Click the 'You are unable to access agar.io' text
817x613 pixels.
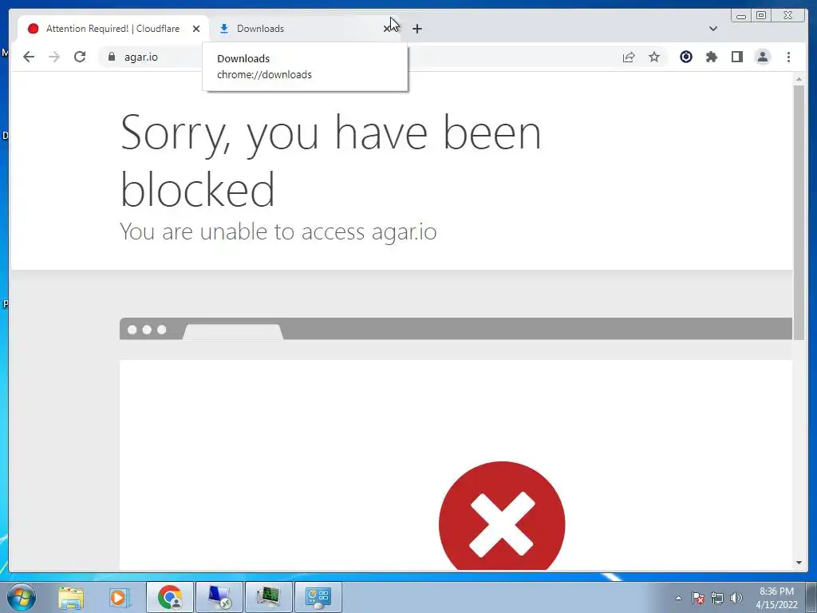(x=278, y=231)
